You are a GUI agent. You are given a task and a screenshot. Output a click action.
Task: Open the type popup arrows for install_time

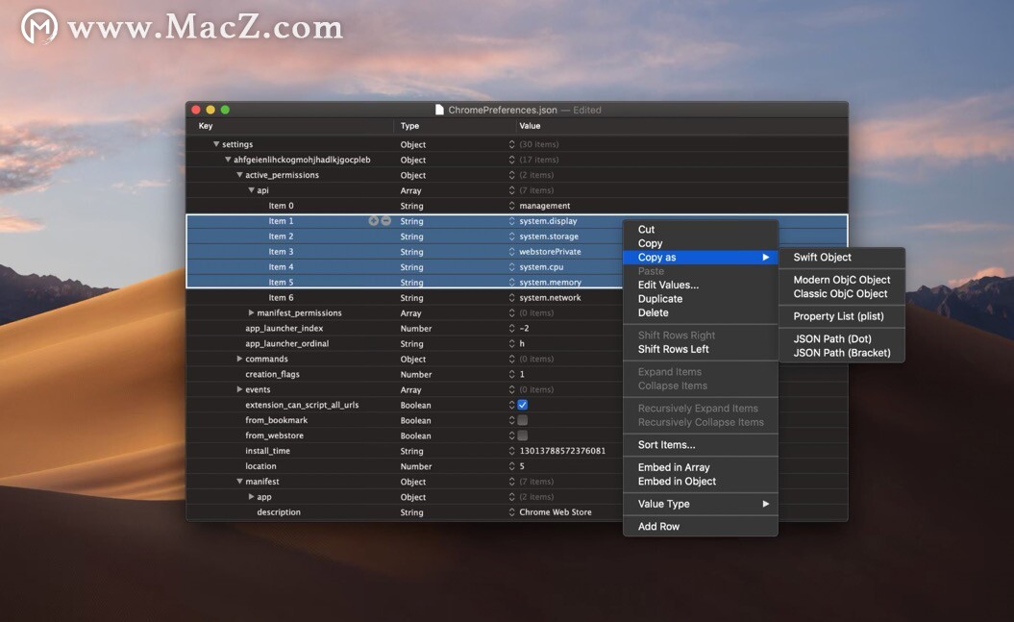click(511, 451)
